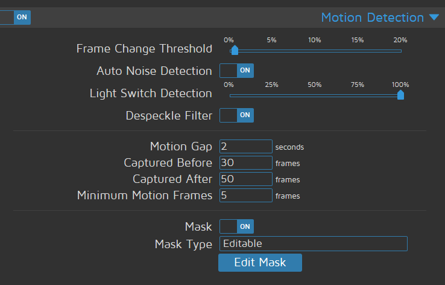Pick 20% on Frame Change Threshold scale

[400, 51]
